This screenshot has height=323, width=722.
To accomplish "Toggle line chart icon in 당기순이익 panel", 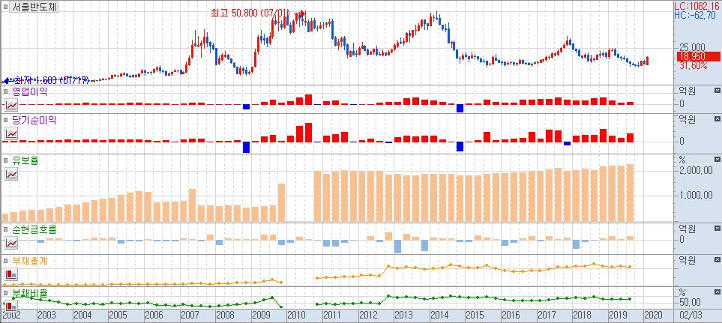I will pyautogui.click(x=11, y=134).
